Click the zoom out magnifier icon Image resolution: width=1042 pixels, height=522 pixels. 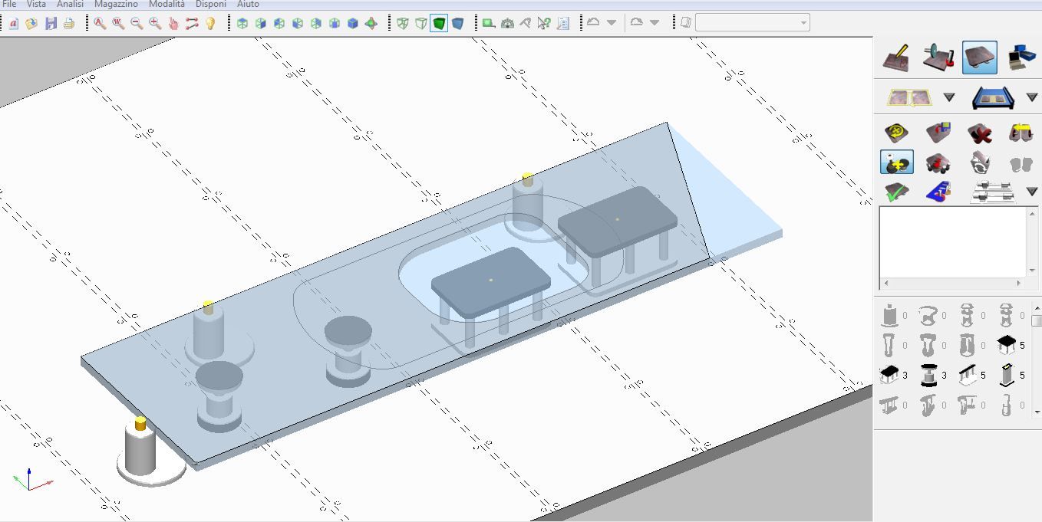pos(137,23)
